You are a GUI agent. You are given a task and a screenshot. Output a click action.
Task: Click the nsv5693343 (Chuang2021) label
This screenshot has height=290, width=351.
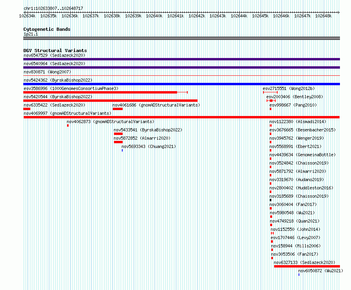[149, 146]
